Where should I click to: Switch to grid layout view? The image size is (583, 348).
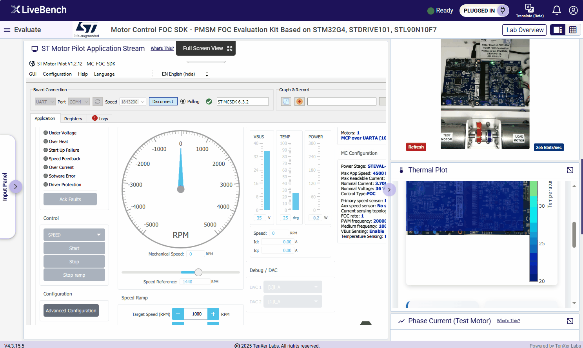[572, 30]
